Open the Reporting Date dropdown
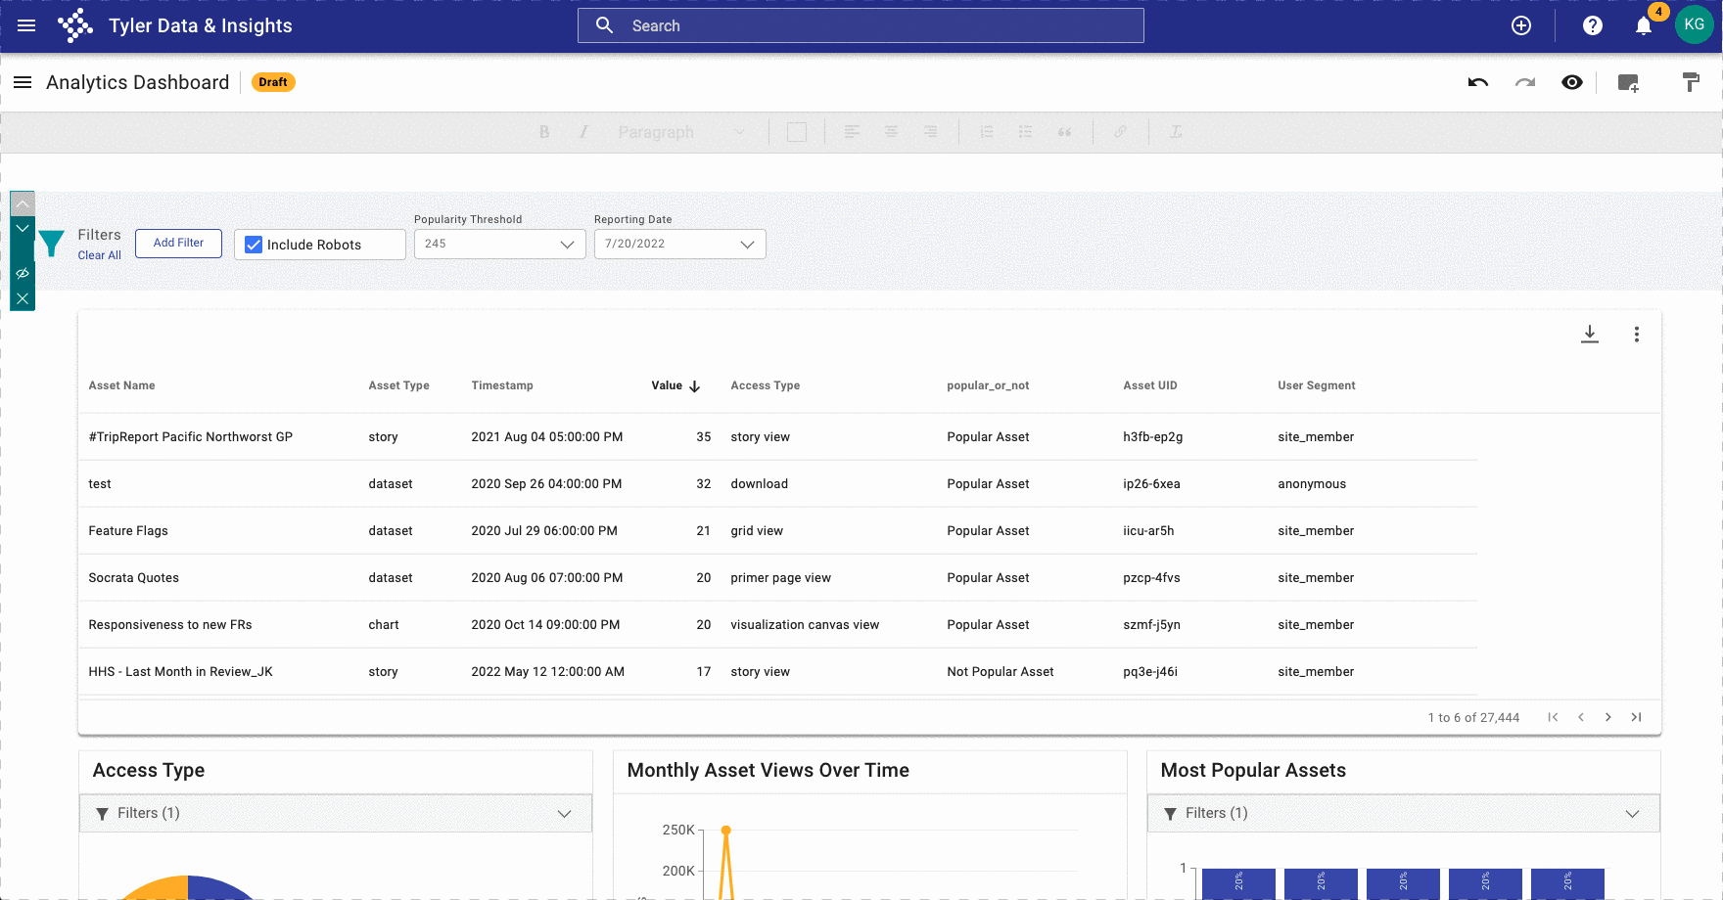 pyautogui.click(x=679, y=245)
